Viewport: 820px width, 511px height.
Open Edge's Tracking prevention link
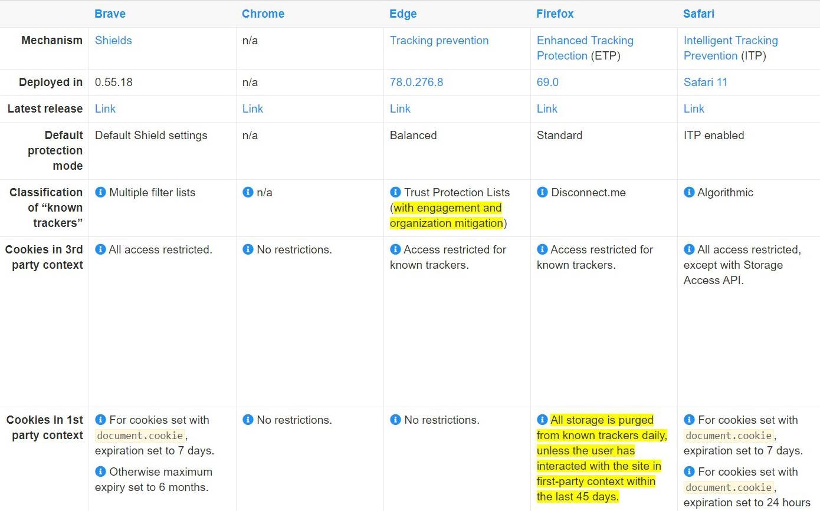click(439, 40)
